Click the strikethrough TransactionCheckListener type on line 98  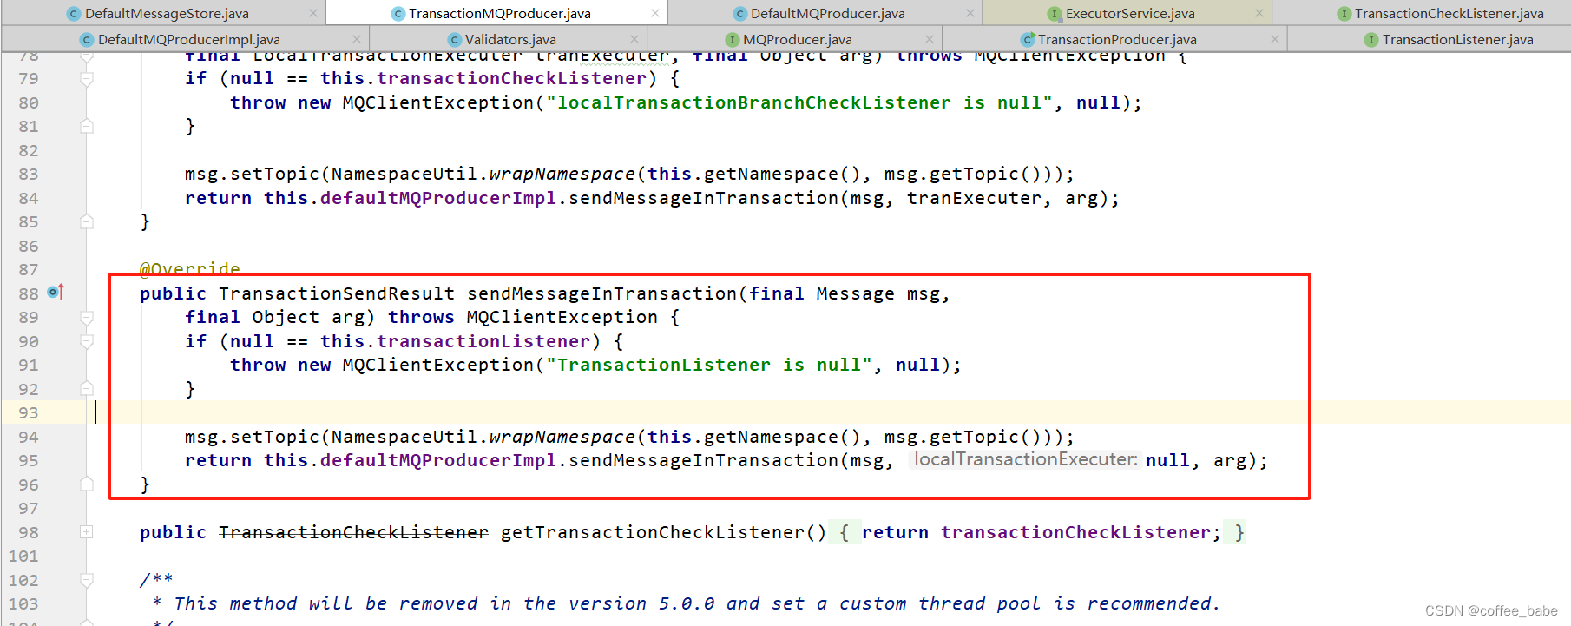(353, 532)
